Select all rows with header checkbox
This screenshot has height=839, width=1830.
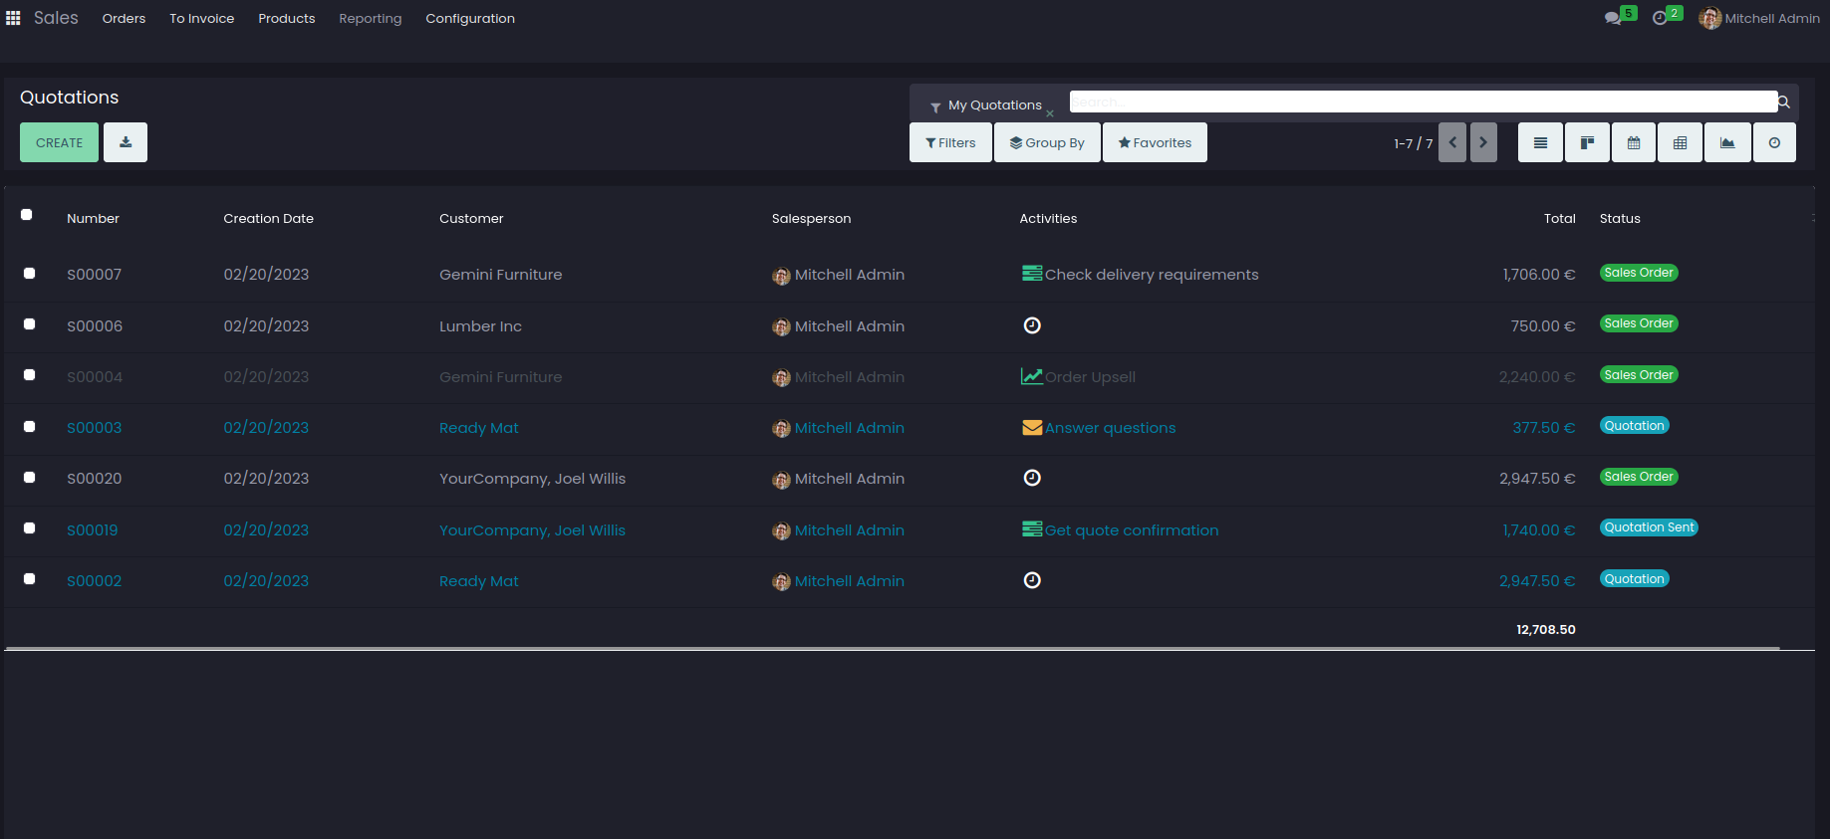27,215
